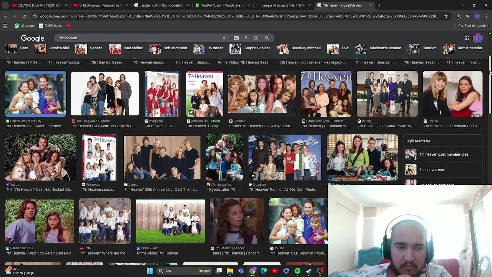The width and height of the screenshot is (492, 277).
Task: Select related search '7th heaven dad'
Action: [443, 170]
